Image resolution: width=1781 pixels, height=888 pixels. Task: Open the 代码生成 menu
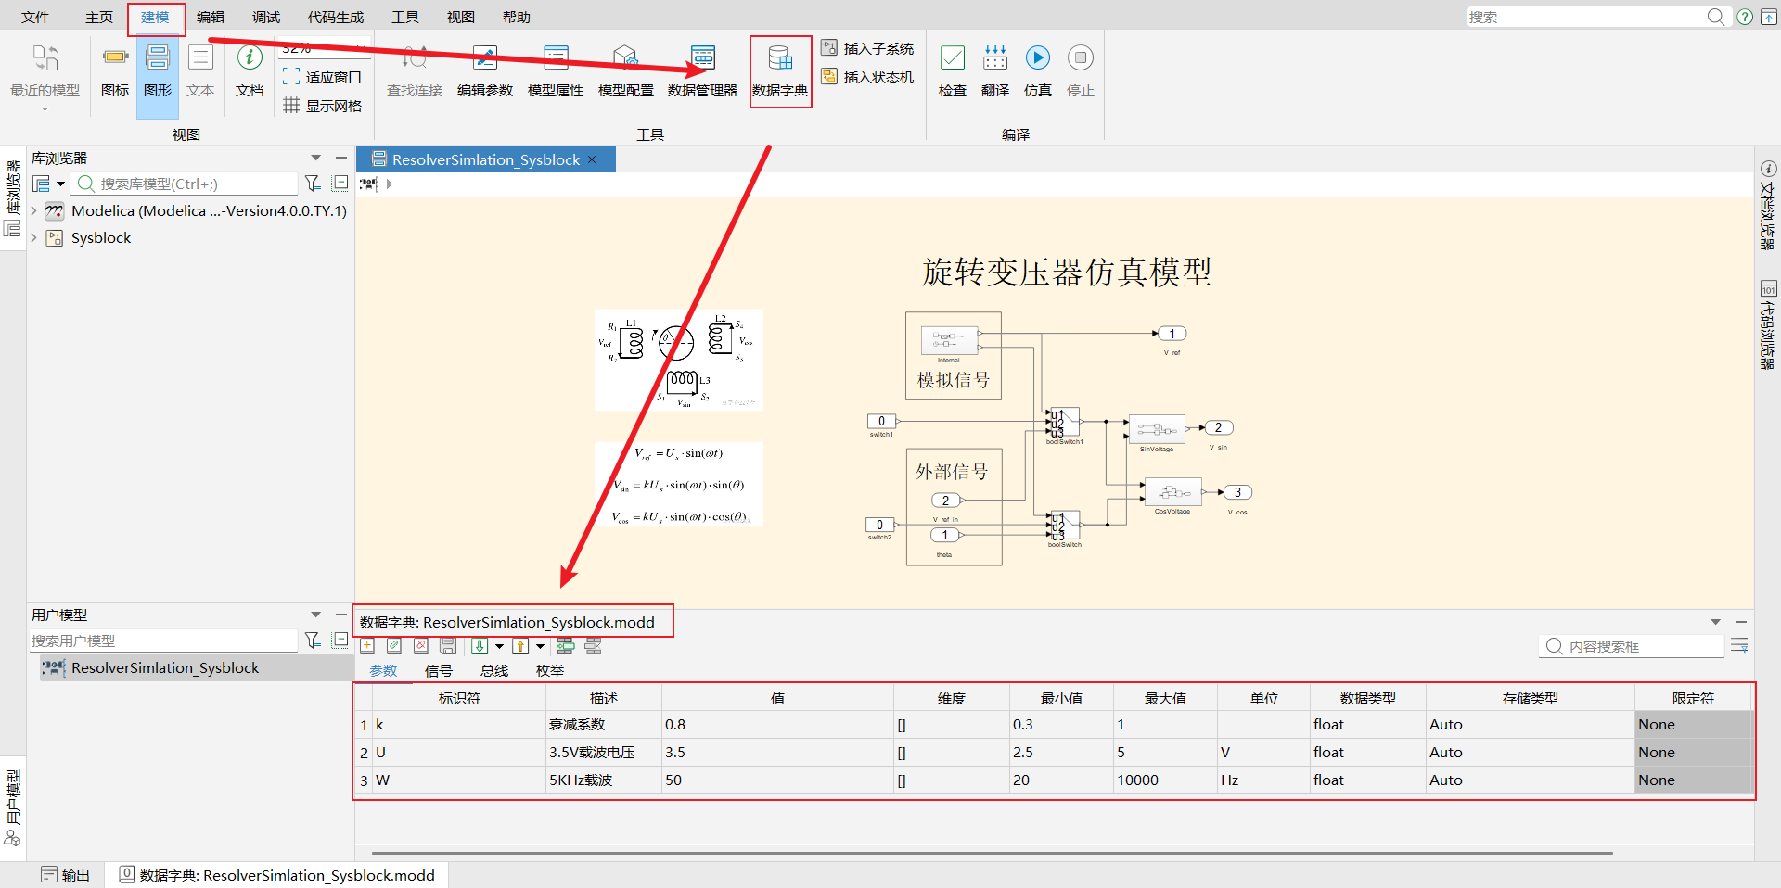coord(335,18)
